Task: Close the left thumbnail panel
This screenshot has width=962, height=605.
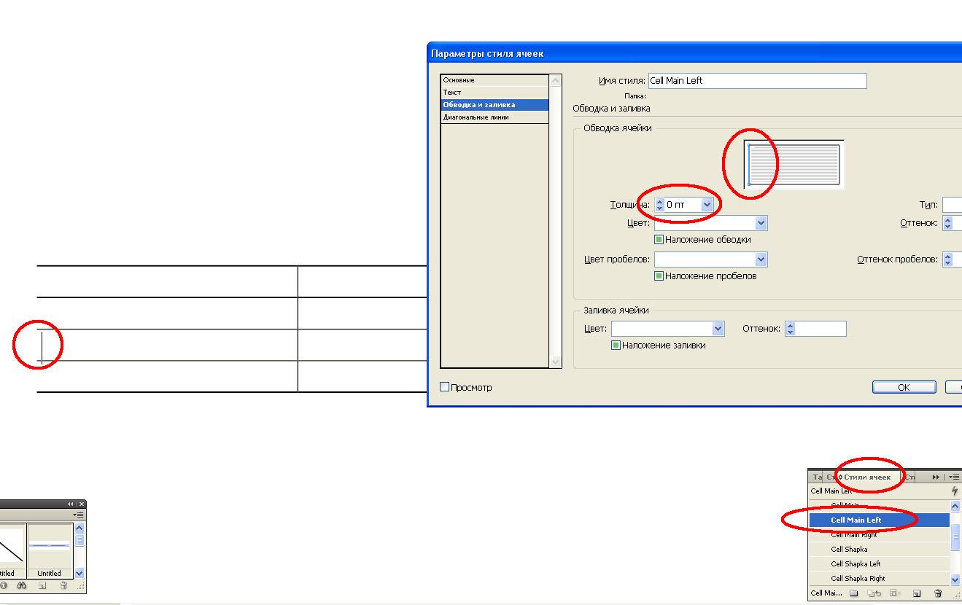Action: tap(82, 504)
